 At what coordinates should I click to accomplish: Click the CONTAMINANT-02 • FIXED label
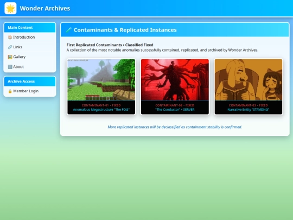[175, 105]
